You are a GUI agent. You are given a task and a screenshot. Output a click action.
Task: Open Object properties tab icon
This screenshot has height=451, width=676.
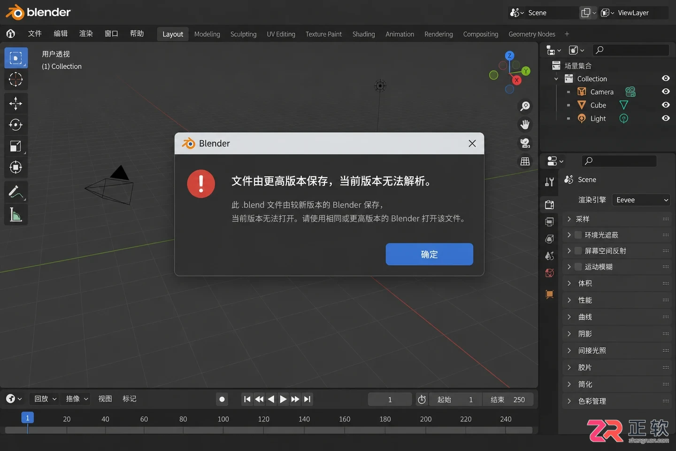pyautogui.click(x=550, y=295)
